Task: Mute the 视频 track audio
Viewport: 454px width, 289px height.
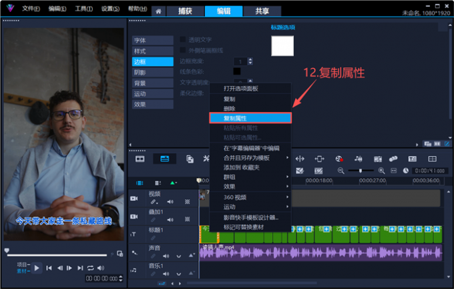Action: pos(170,202)
